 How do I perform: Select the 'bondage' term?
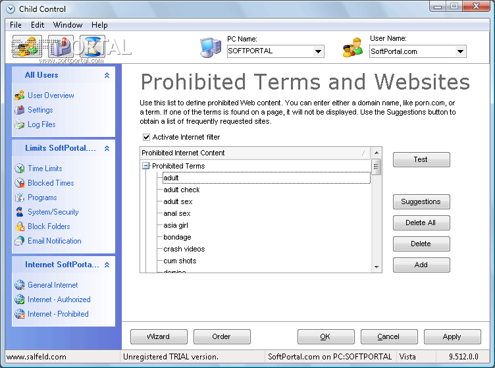(177, 237)
